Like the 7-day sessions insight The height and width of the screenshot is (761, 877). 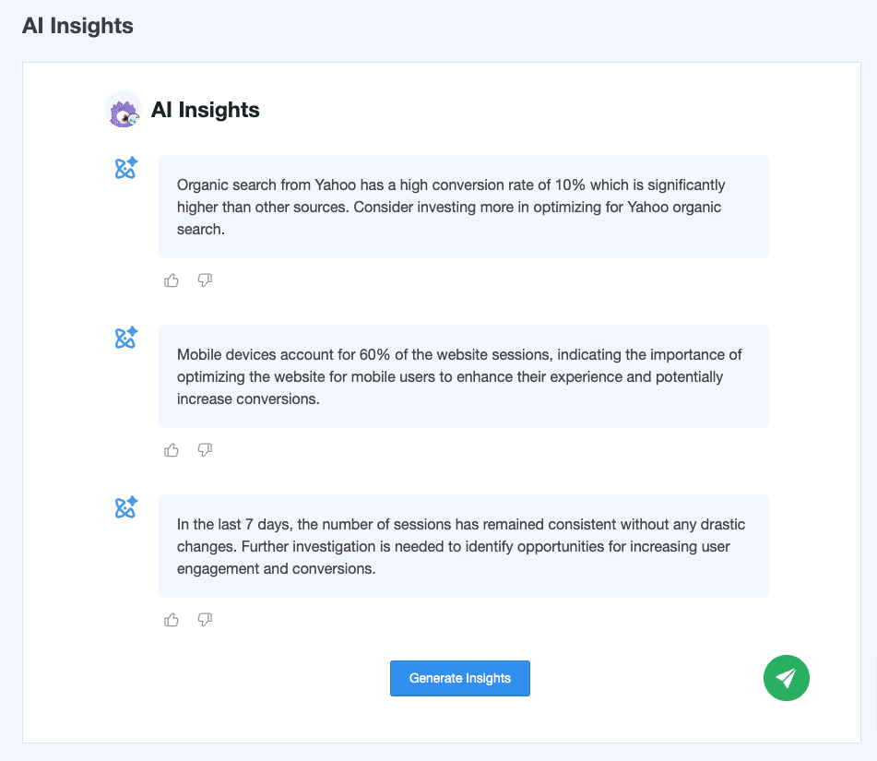click(171, 619)
